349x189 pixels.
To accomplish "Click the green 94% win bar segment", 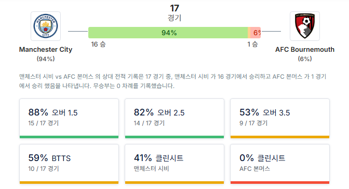I will pyautogui.click(x=168, y=33).
